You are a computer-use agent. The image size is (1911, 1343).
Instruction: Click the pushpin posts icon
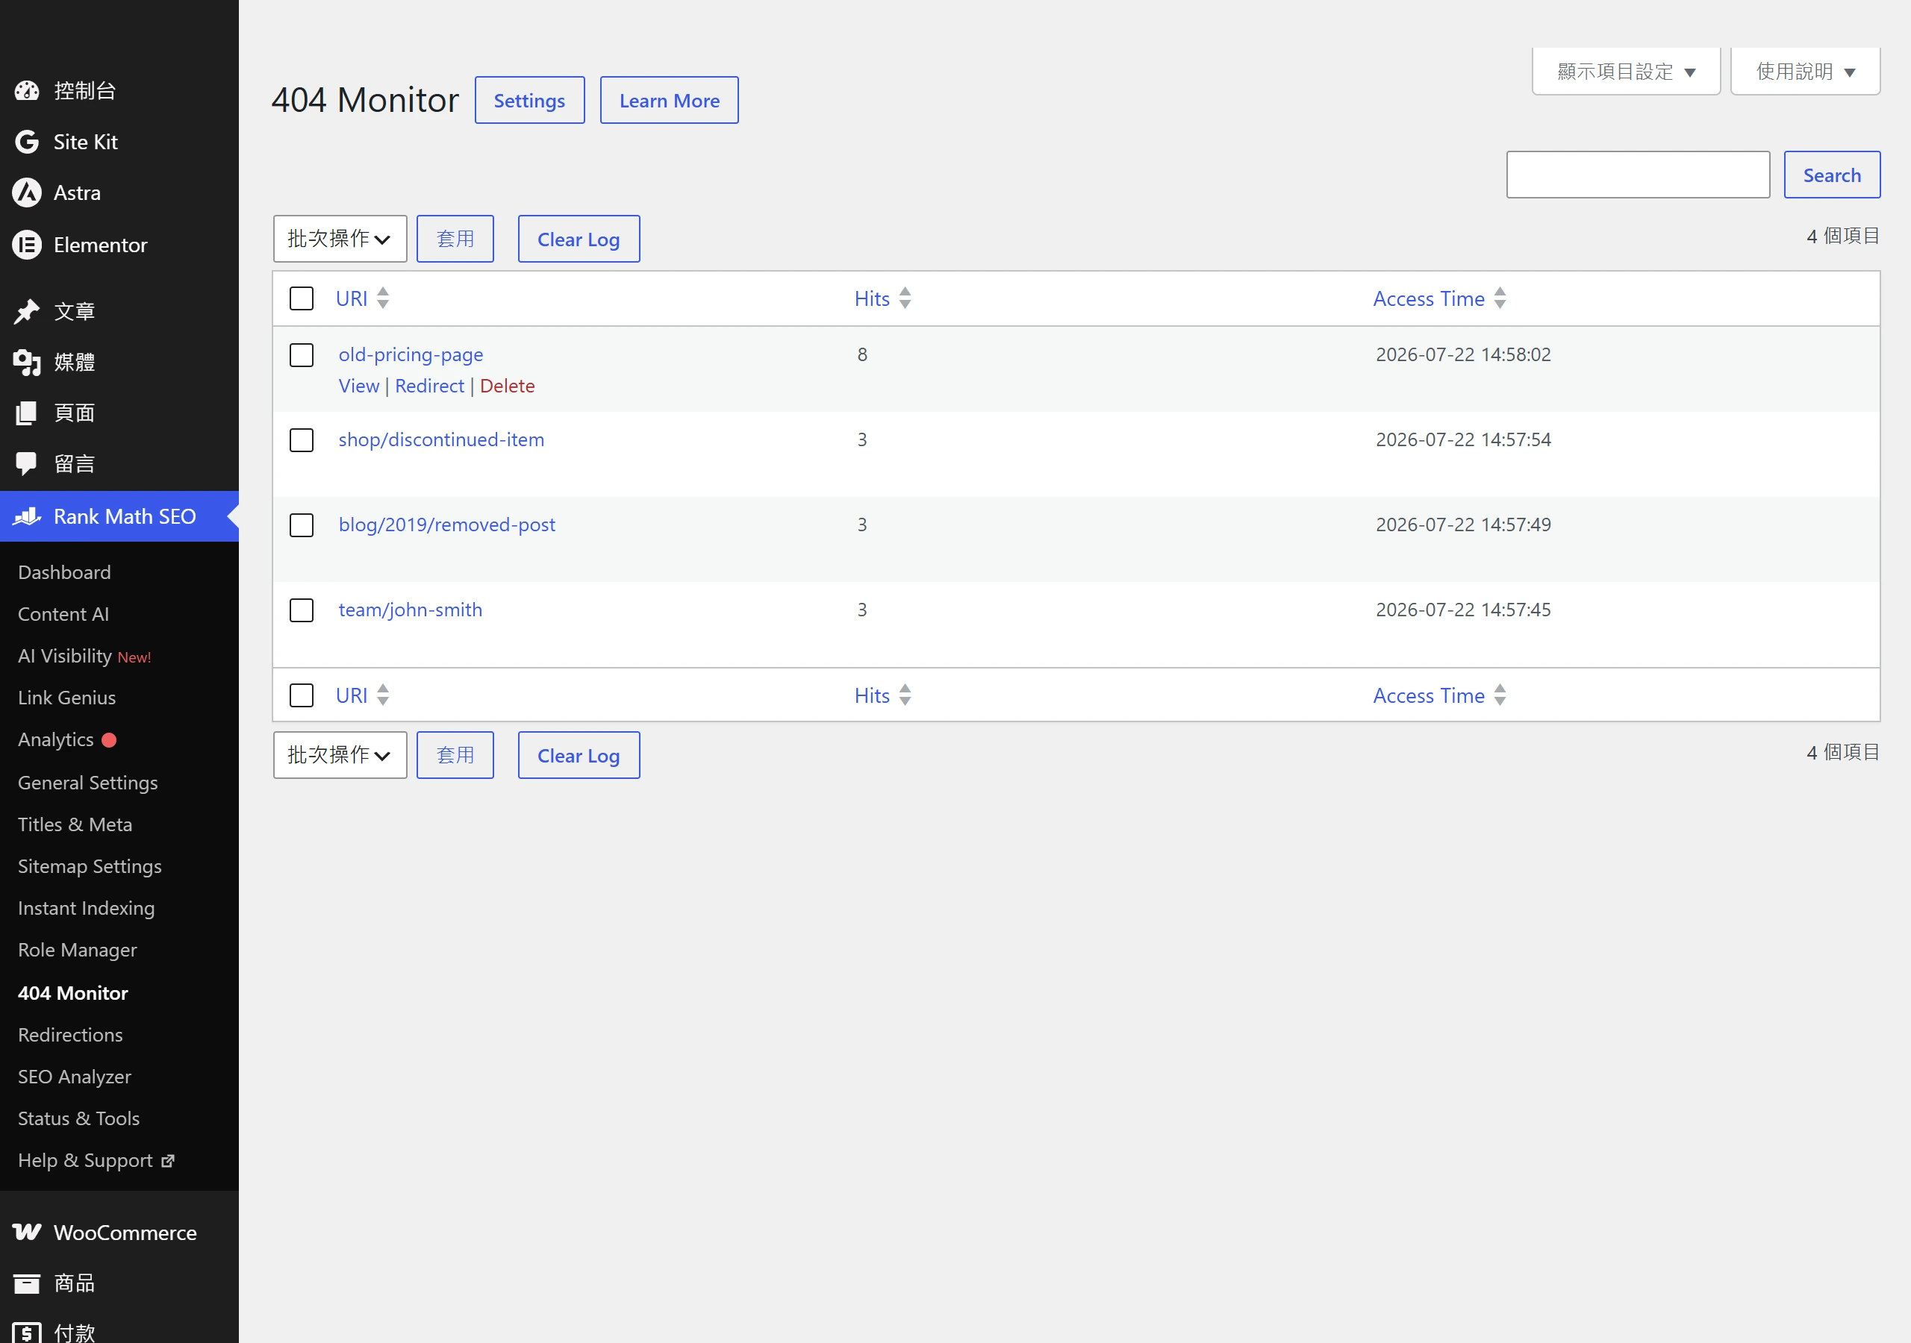pos(27,311)
